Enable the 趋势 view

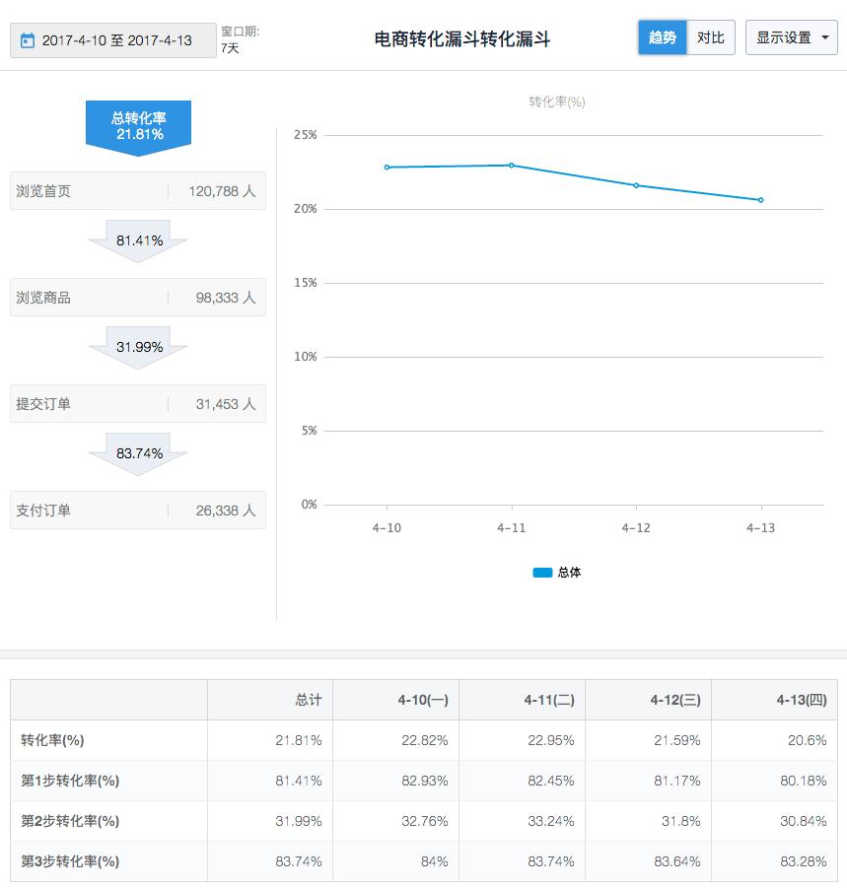(662, 37)
